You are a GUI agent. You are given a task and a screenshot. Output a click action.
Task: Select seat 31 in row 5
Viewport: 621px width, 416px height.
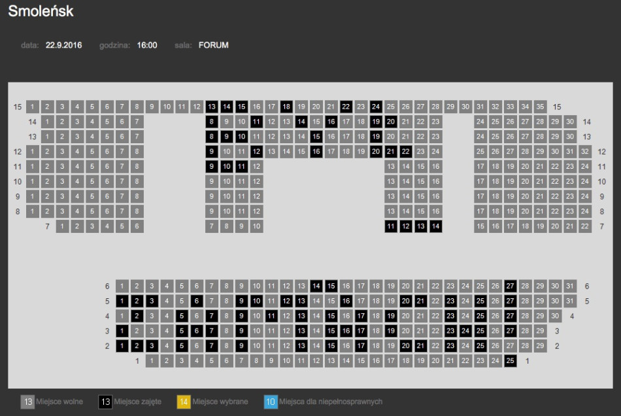pos(570,301)
